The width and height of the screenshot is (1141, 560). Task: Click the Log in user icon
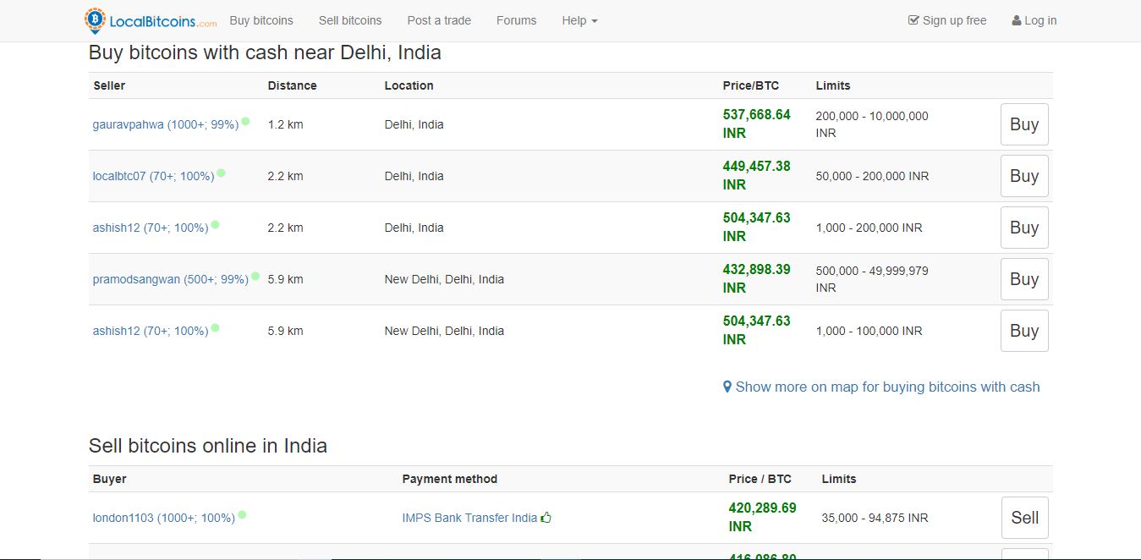click(1017, 20)
